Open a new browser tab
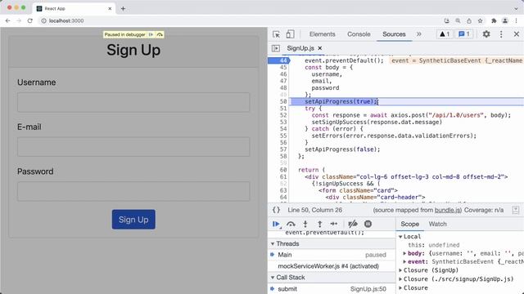 123,9
